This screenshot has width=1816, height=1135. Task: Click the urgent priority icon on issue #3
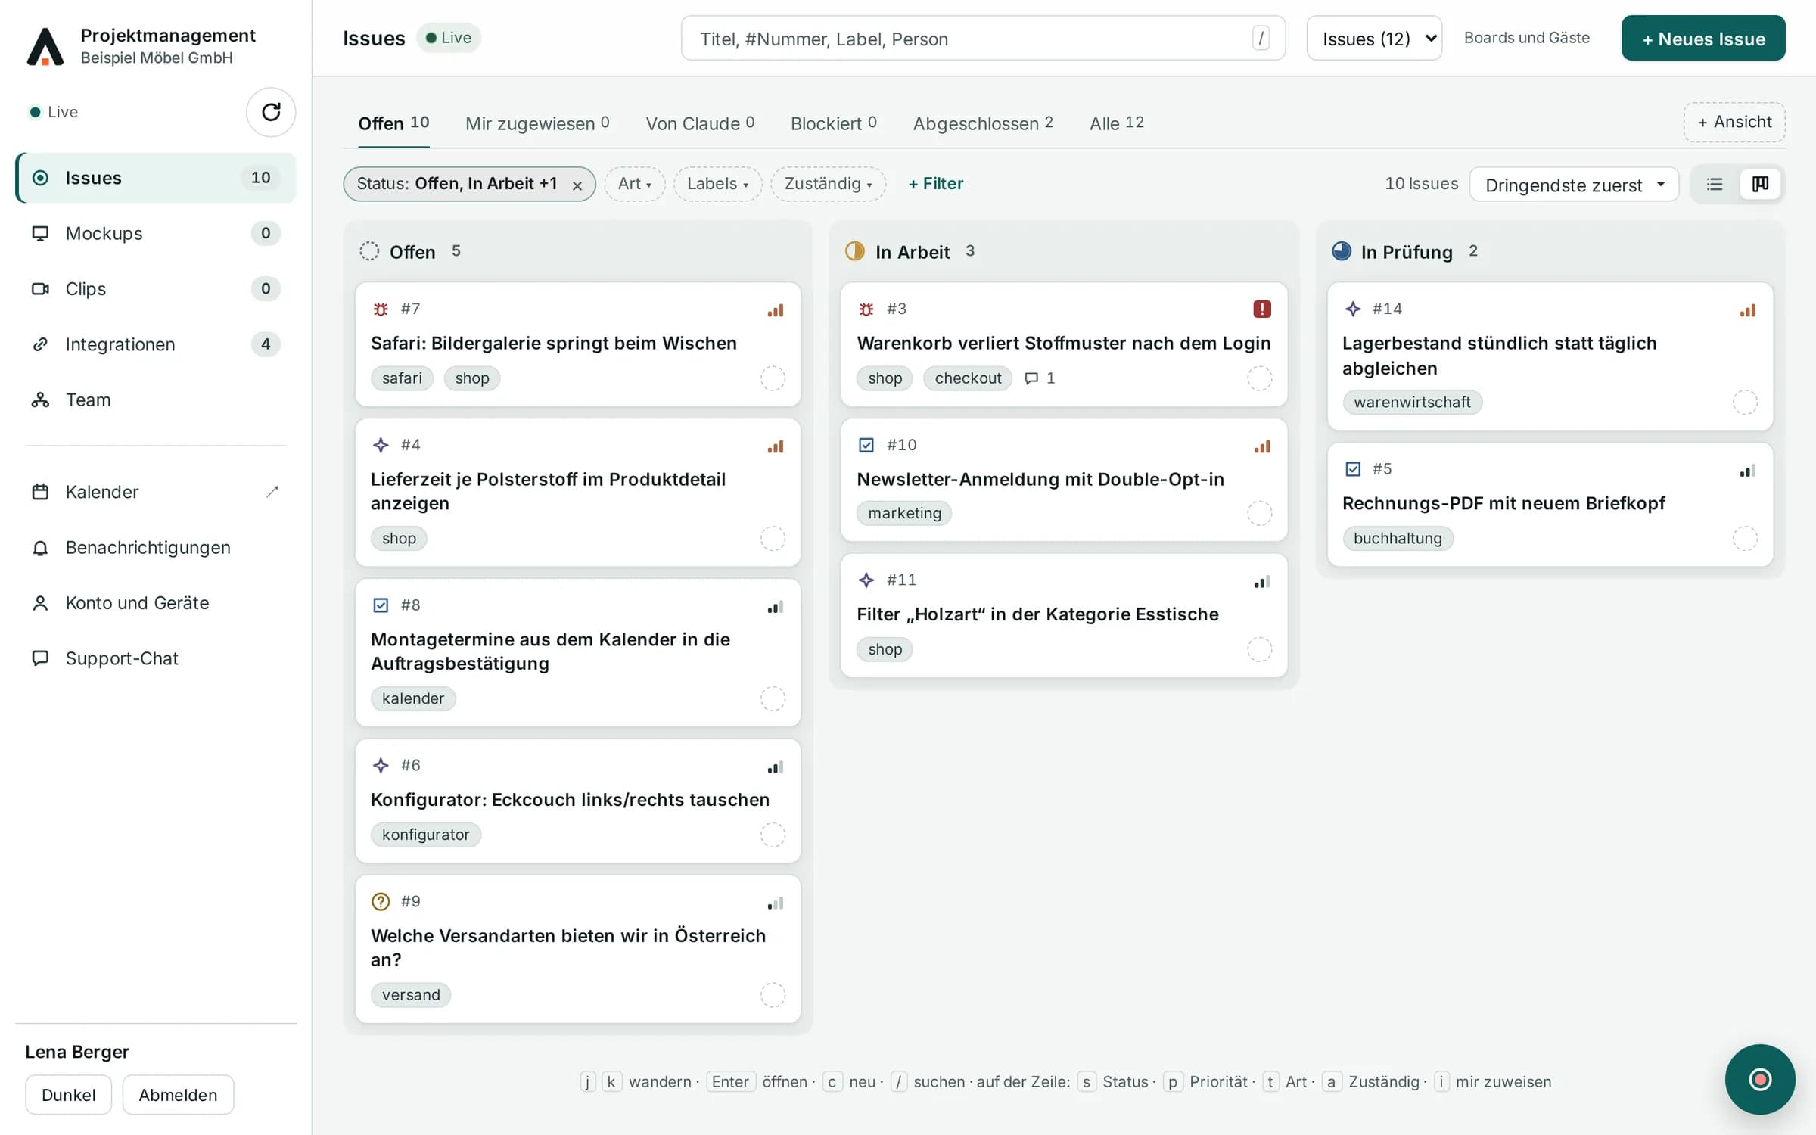coord(1261,309)
